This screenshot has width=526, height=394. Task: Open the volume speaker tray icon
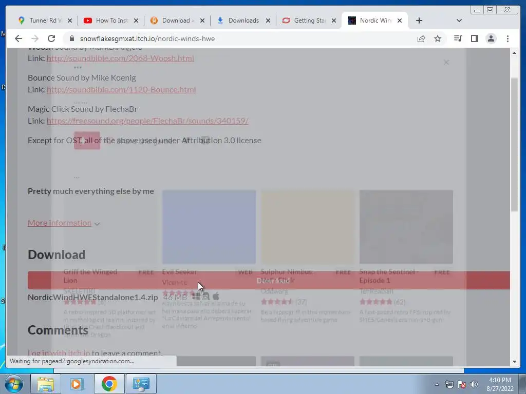474,384
